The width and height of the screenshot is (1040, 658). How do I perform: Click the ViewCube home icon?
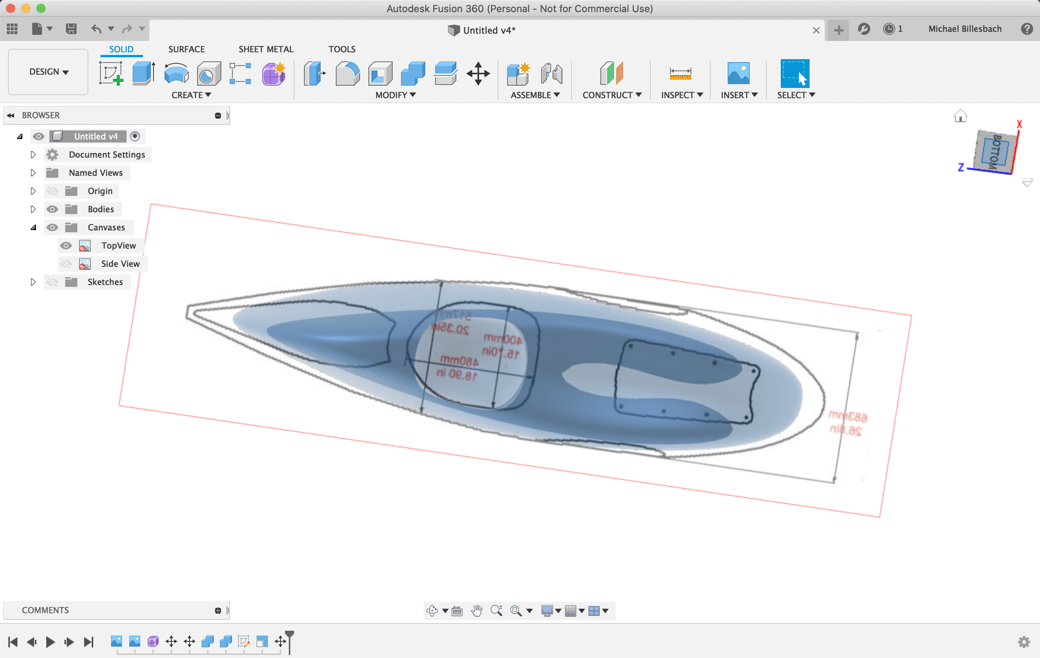tap(960, 116)
